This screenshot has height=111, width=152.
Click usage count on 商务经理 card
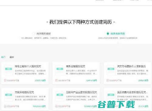(92, 80)
